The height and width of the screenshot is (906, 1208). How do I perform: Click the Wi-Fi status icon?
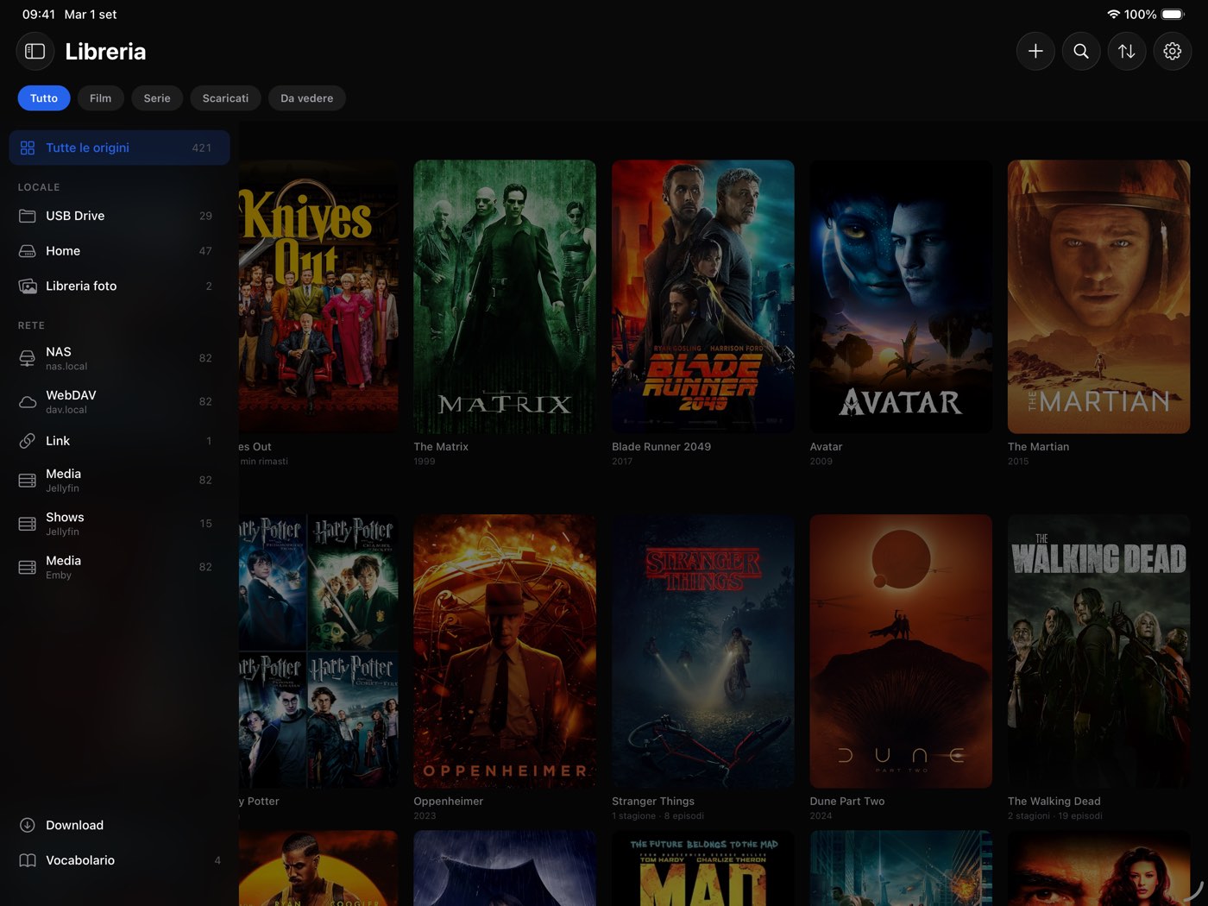pyautogui.click(x=1114, y=15)
